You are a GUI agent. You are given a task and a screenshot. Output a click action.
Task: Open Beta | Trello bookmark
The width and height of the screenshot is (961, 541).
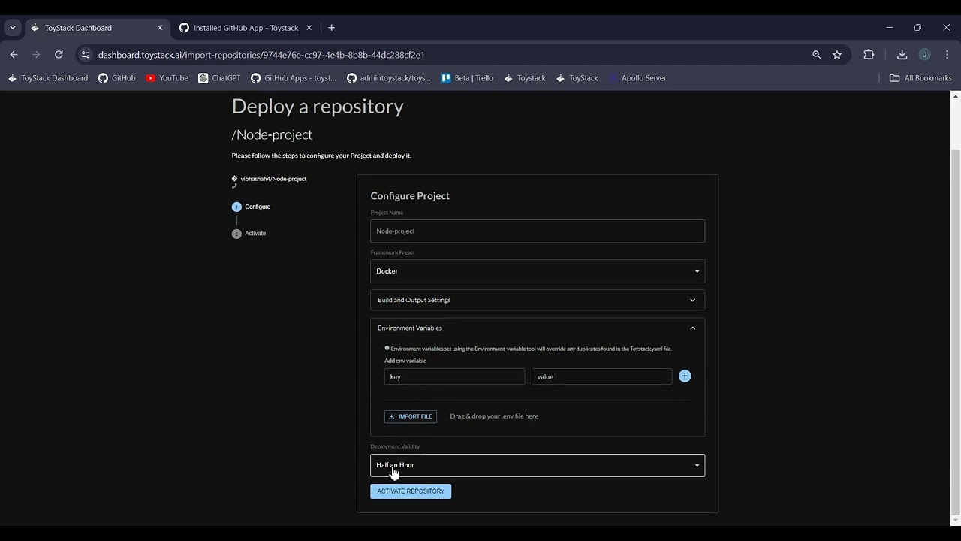pos(467,78)
